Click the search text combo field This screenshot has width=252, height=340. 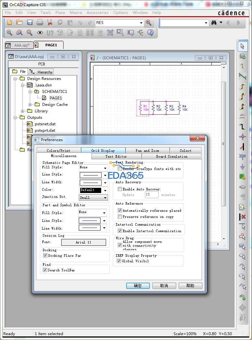184,23
